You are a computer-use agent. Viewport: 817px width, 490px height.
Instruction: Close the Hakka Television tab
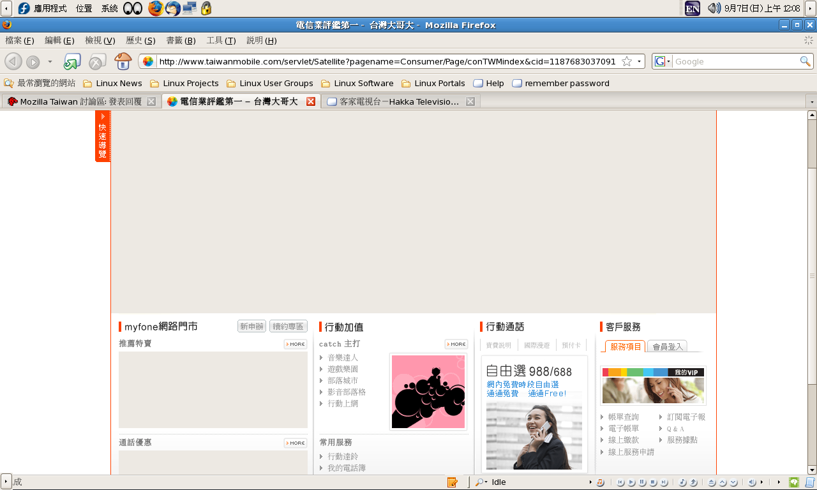470,101
